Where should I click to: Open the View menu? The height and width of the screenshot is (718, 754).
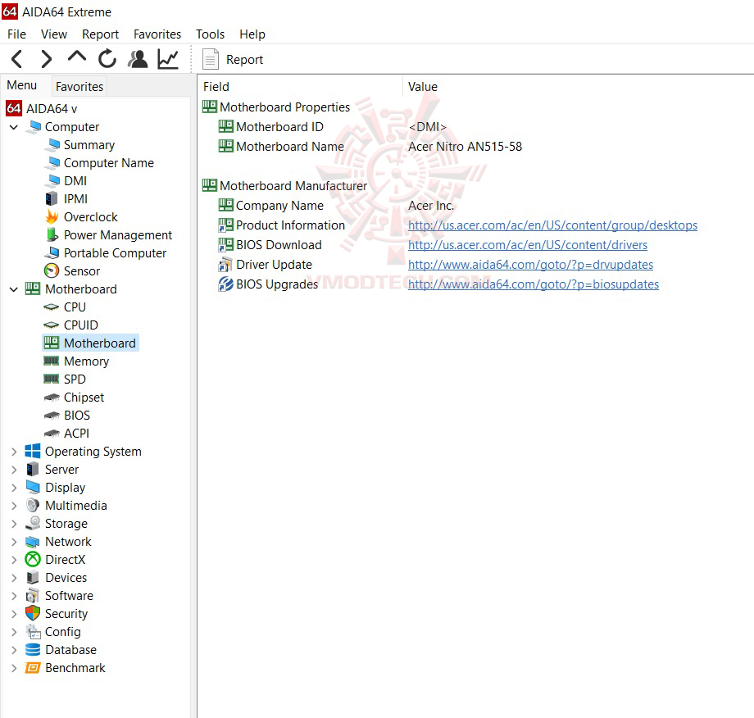[x=54, y=34]
